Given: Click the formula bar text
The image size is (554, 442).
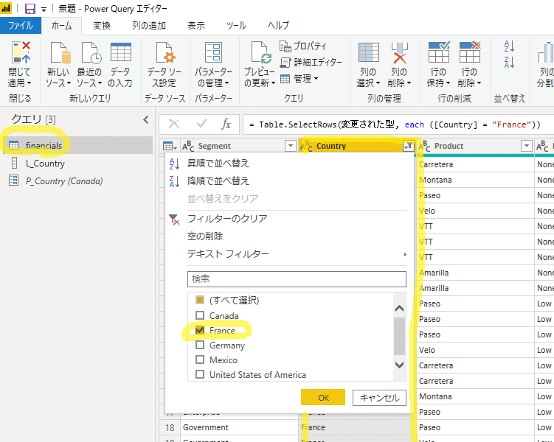Looking at the screenshot, I should click(395, 124).
